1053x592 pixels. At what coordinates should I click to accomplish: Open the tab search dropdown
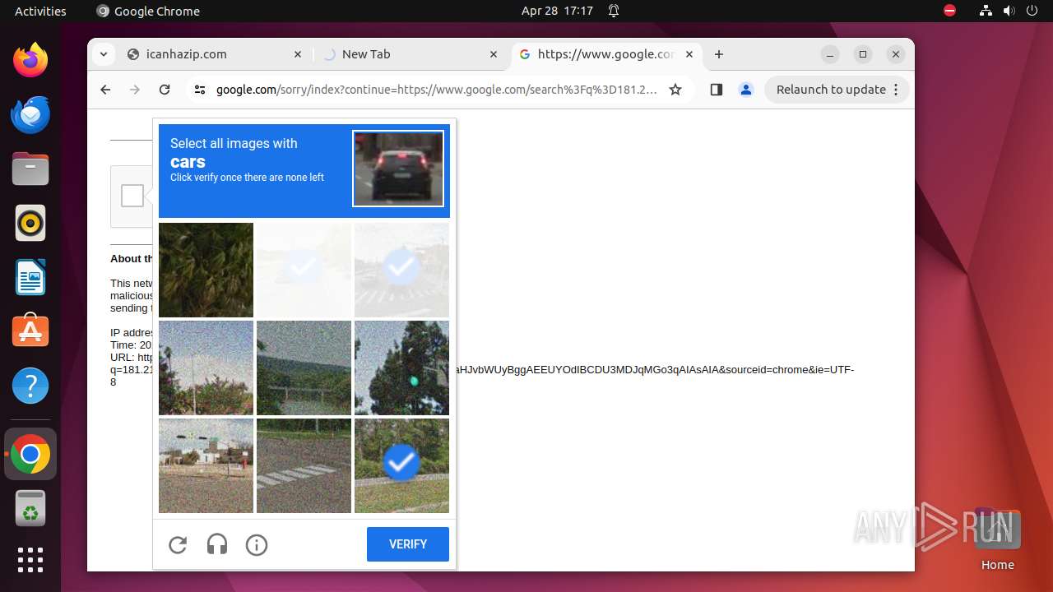click(x=103, y=54)
